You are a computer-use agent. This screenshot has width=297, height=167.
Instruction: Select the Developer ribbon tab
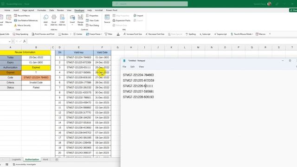pos(79,10)
